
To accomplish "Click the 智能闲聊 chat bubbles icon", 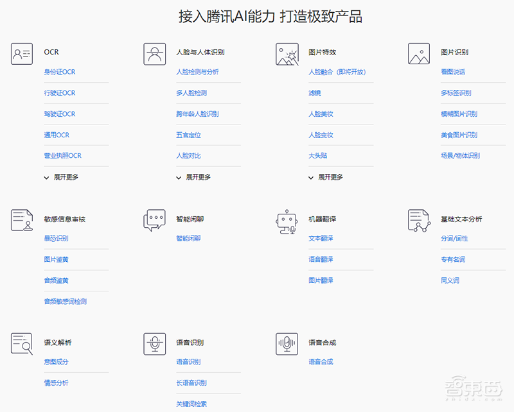I will [x=154, y=220].
